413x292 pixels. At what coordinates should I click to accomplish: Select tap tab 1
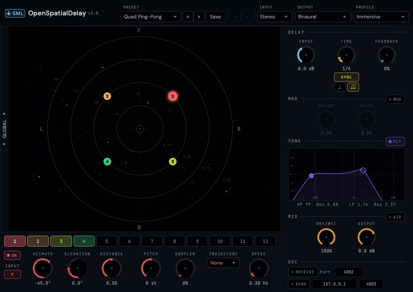coord(15,241)
